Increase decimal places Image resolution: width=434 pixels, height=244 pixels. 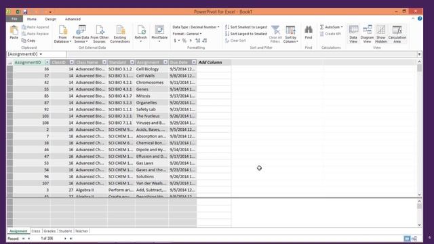coord(197,41)
